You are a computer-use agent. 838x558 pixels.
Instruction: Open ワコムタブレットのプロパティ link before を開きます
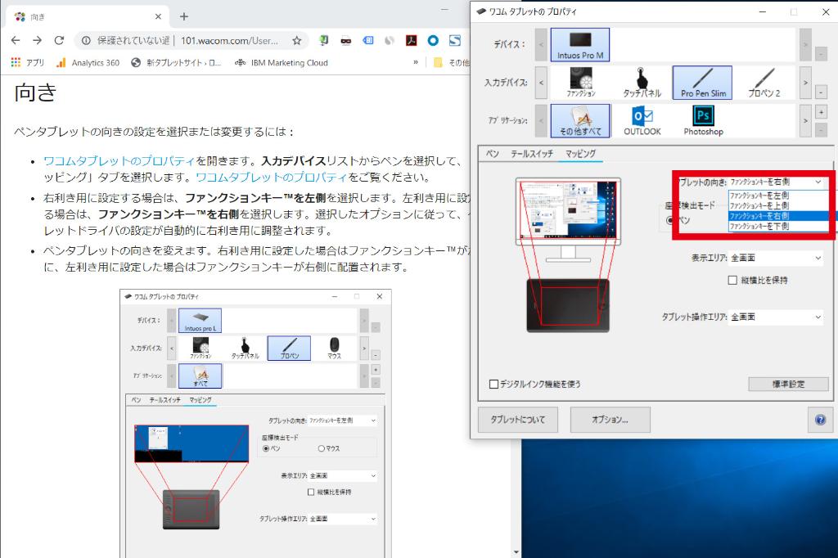pyautogui.click(x=119, y=160)
